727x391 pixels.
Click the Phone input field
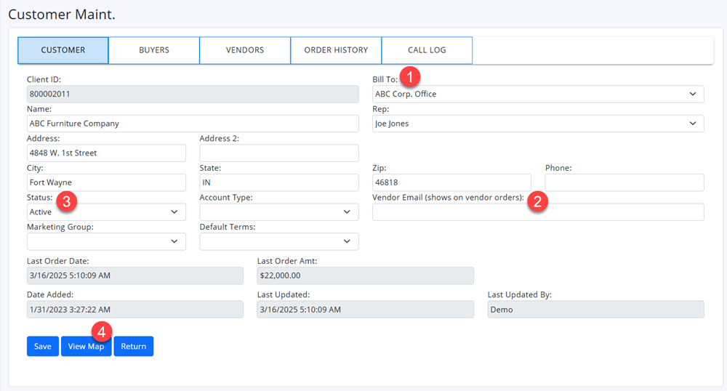tap(624, 182)
